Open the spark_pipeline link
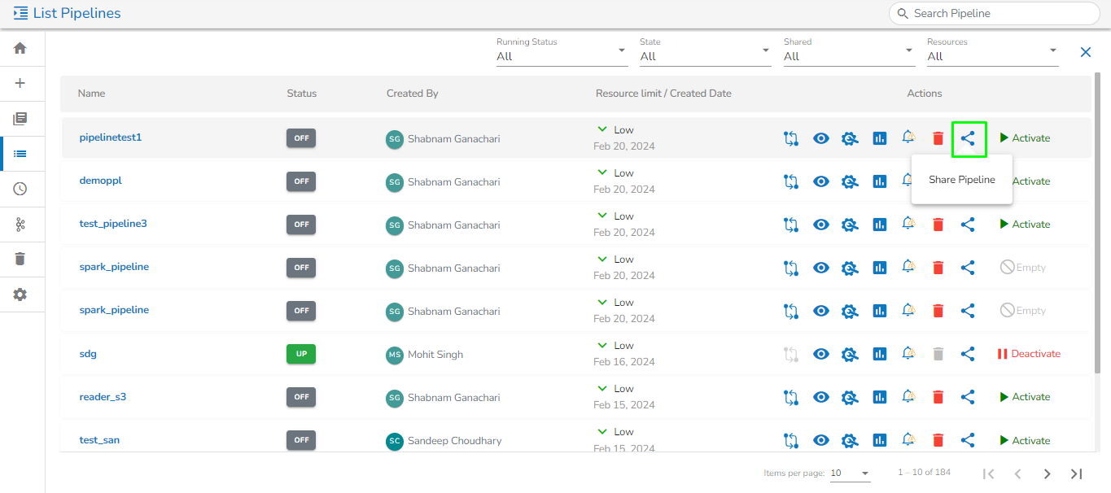This screenshot has width=1111, height=493. click(114, 267)
